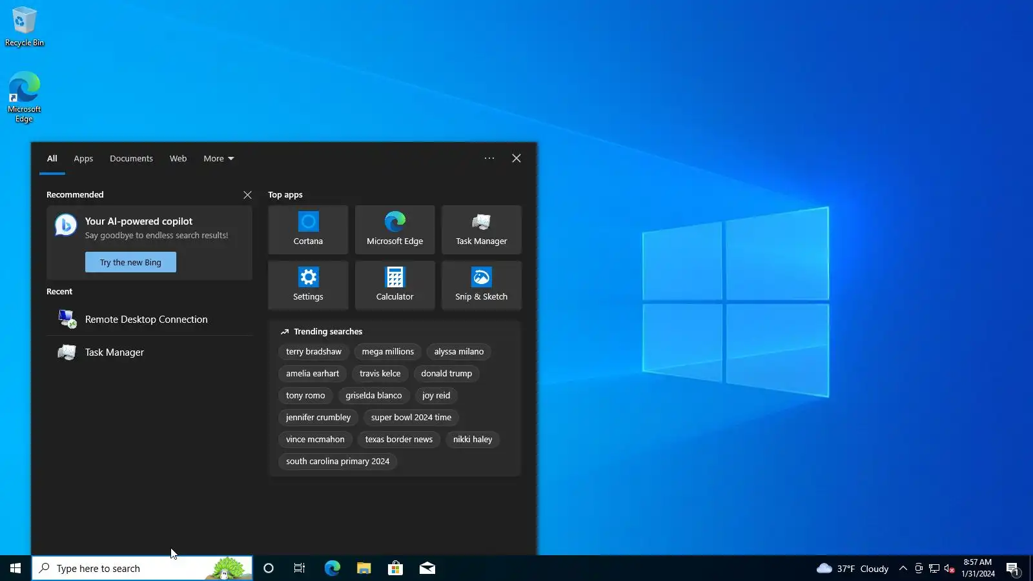Search trending topic donald trump
The height and width of the screenshot is (581, 1033).
click(447, 374)
